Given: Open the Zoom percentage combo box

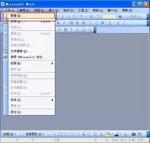Looking at the screenshot, I should [x=110, y=16].
